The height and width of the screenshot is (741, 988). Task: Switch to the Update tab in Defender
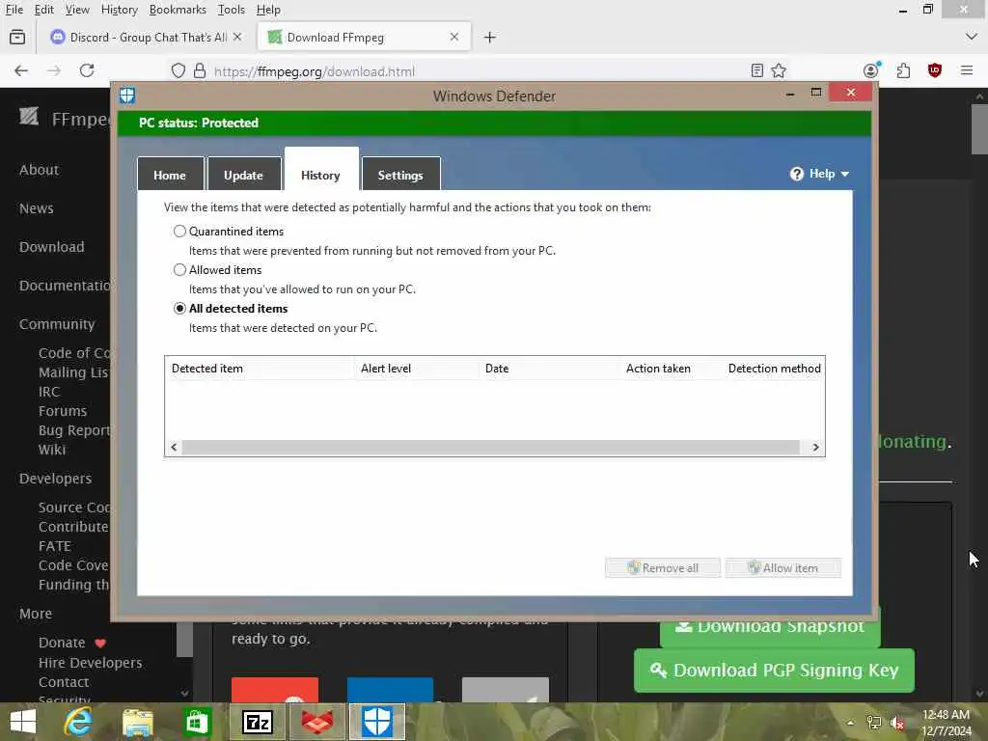point(244,175)
